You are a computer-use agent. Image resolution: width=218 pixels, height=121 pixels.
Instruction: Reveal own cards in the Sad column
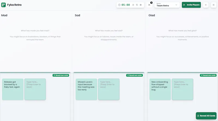134,75
